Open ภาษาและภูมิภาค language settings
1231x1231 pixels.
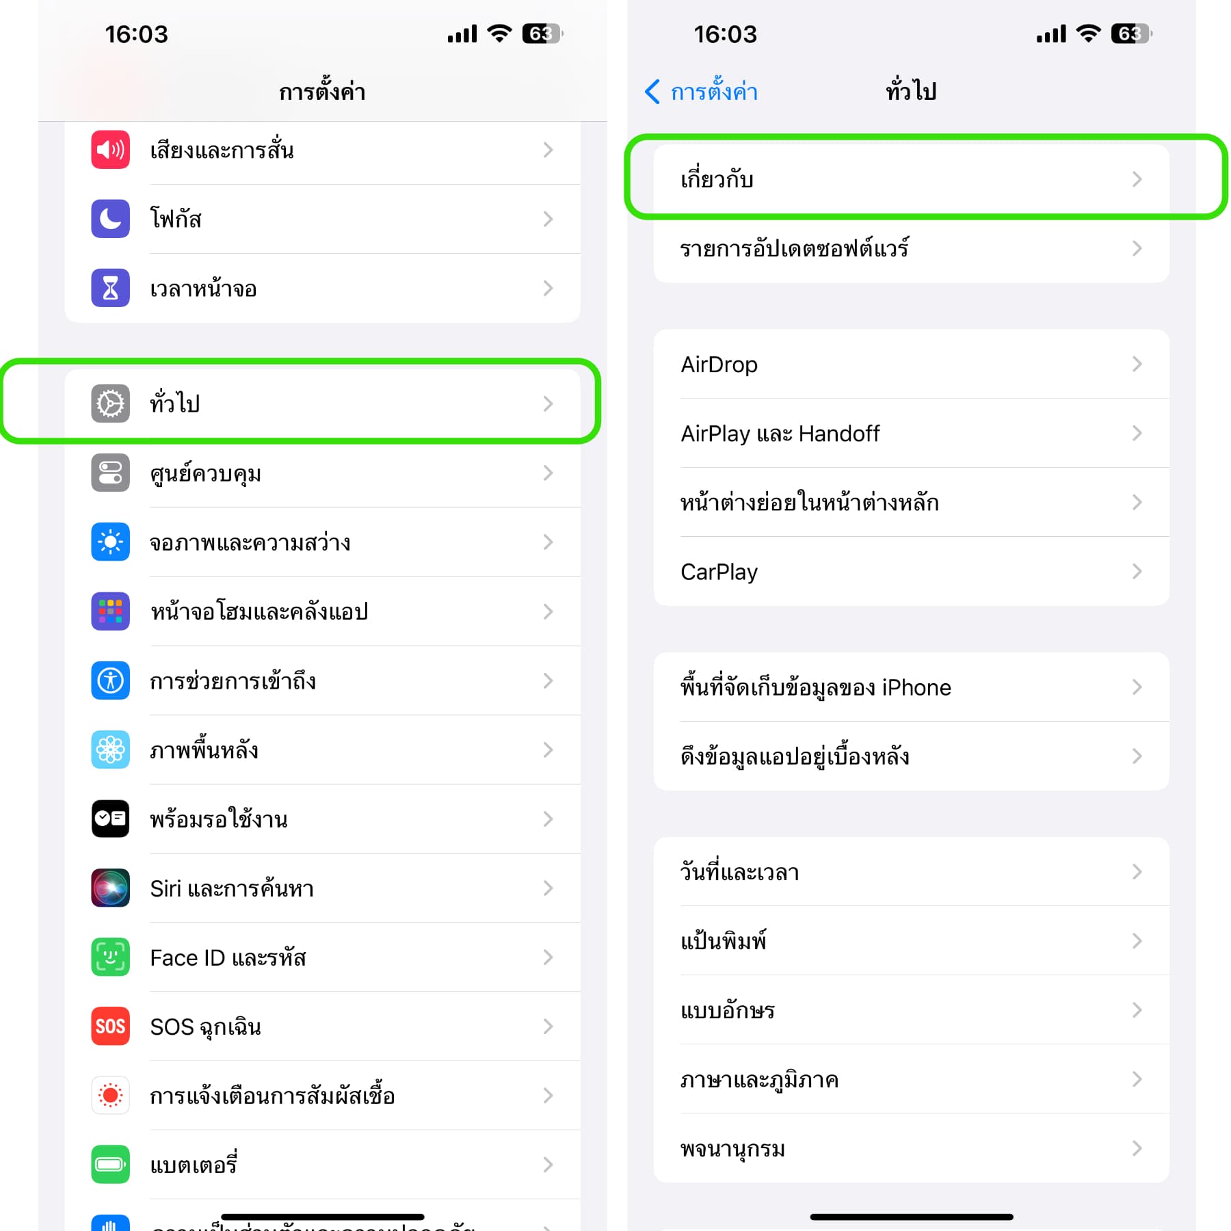coord(911,1079)
